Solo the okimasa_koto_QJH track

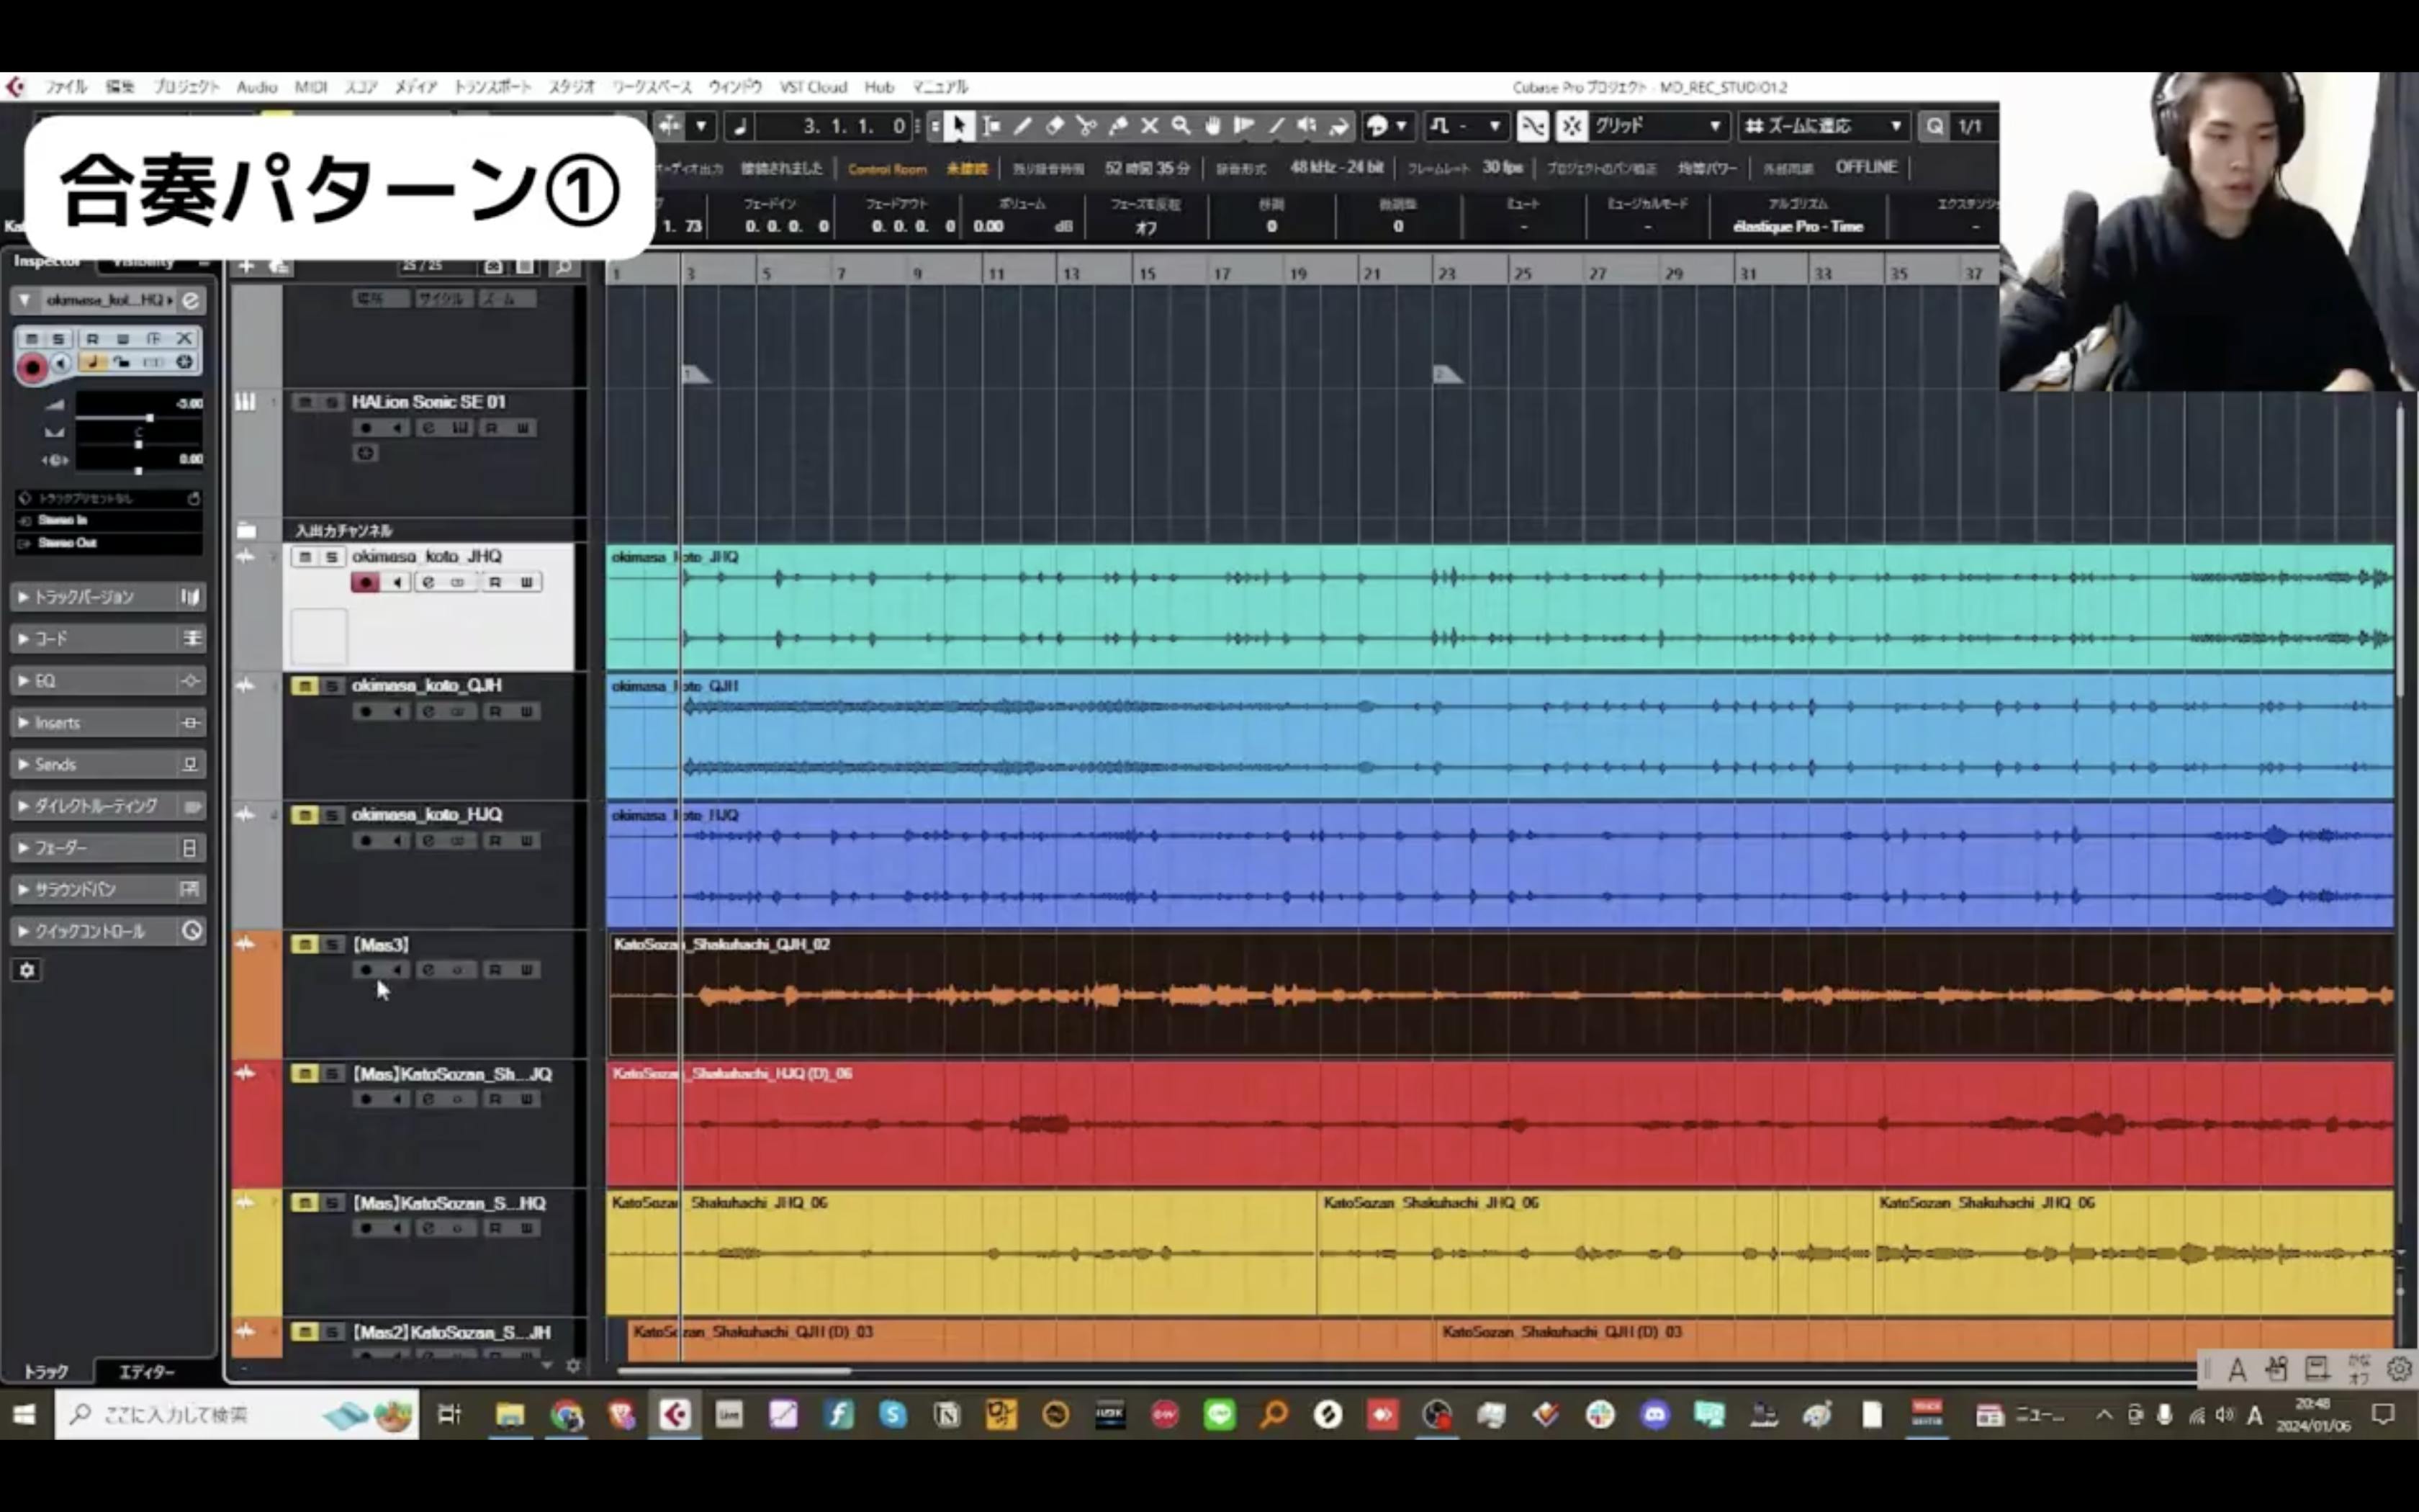click(x=332, y=686)
